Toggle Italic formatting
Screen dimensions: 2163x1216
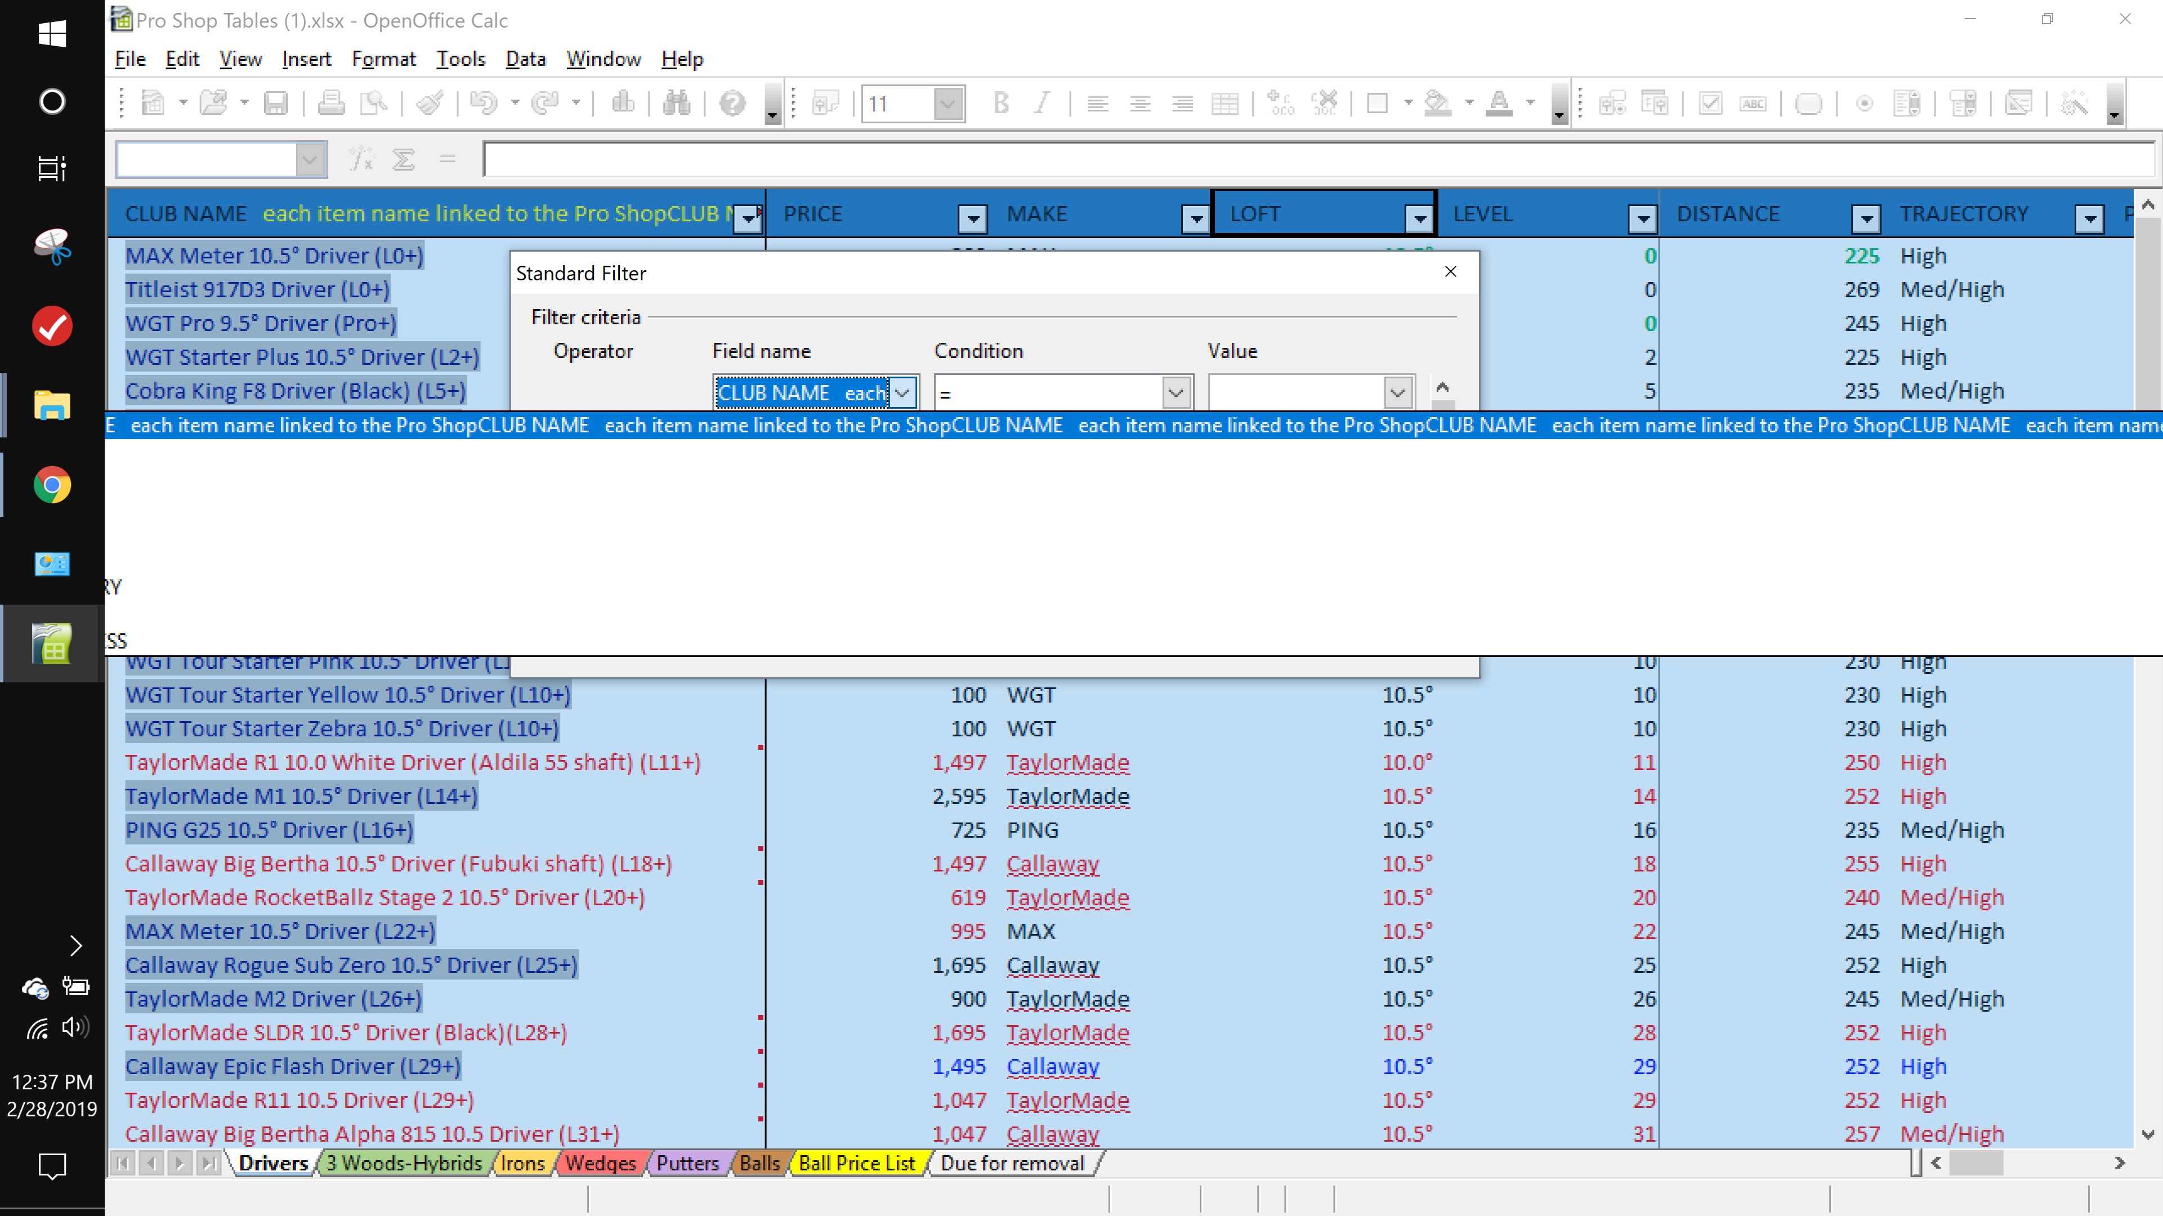tap(1042, 103)
